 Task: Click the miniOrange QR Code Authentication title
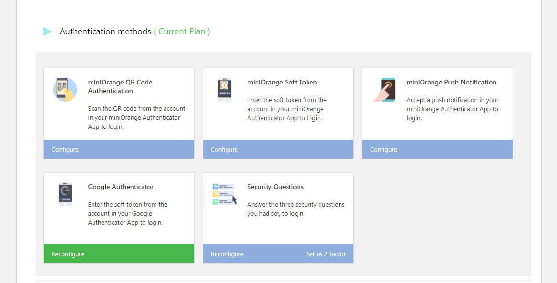[120, 86]
